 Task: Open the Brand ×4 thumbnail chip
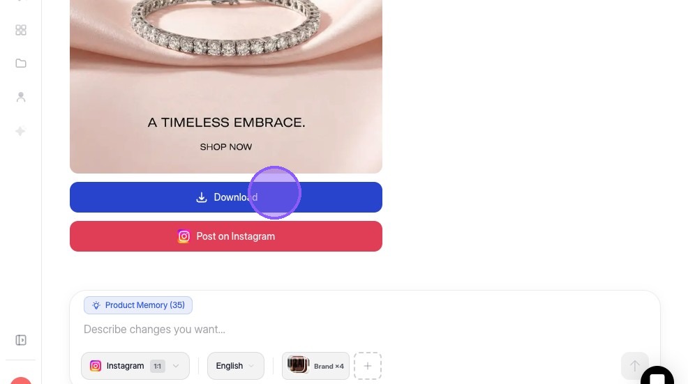315,366
